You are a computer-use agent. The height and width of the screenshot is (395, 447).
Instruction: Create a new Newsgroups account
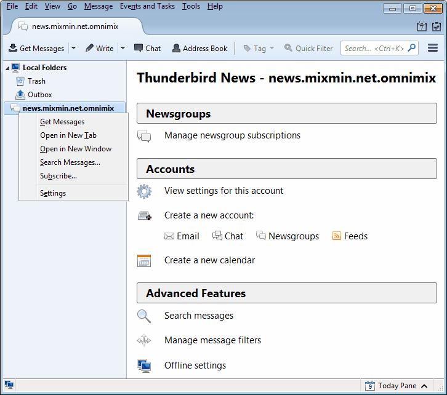point(288,236)
